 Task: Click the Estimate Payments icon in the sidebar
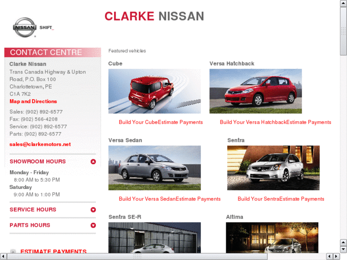coord(13,251)
